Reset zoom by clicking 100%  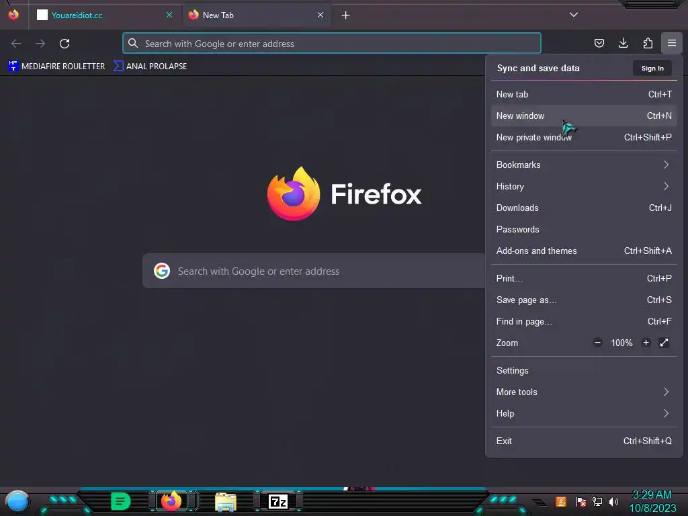tap(621, 343)
